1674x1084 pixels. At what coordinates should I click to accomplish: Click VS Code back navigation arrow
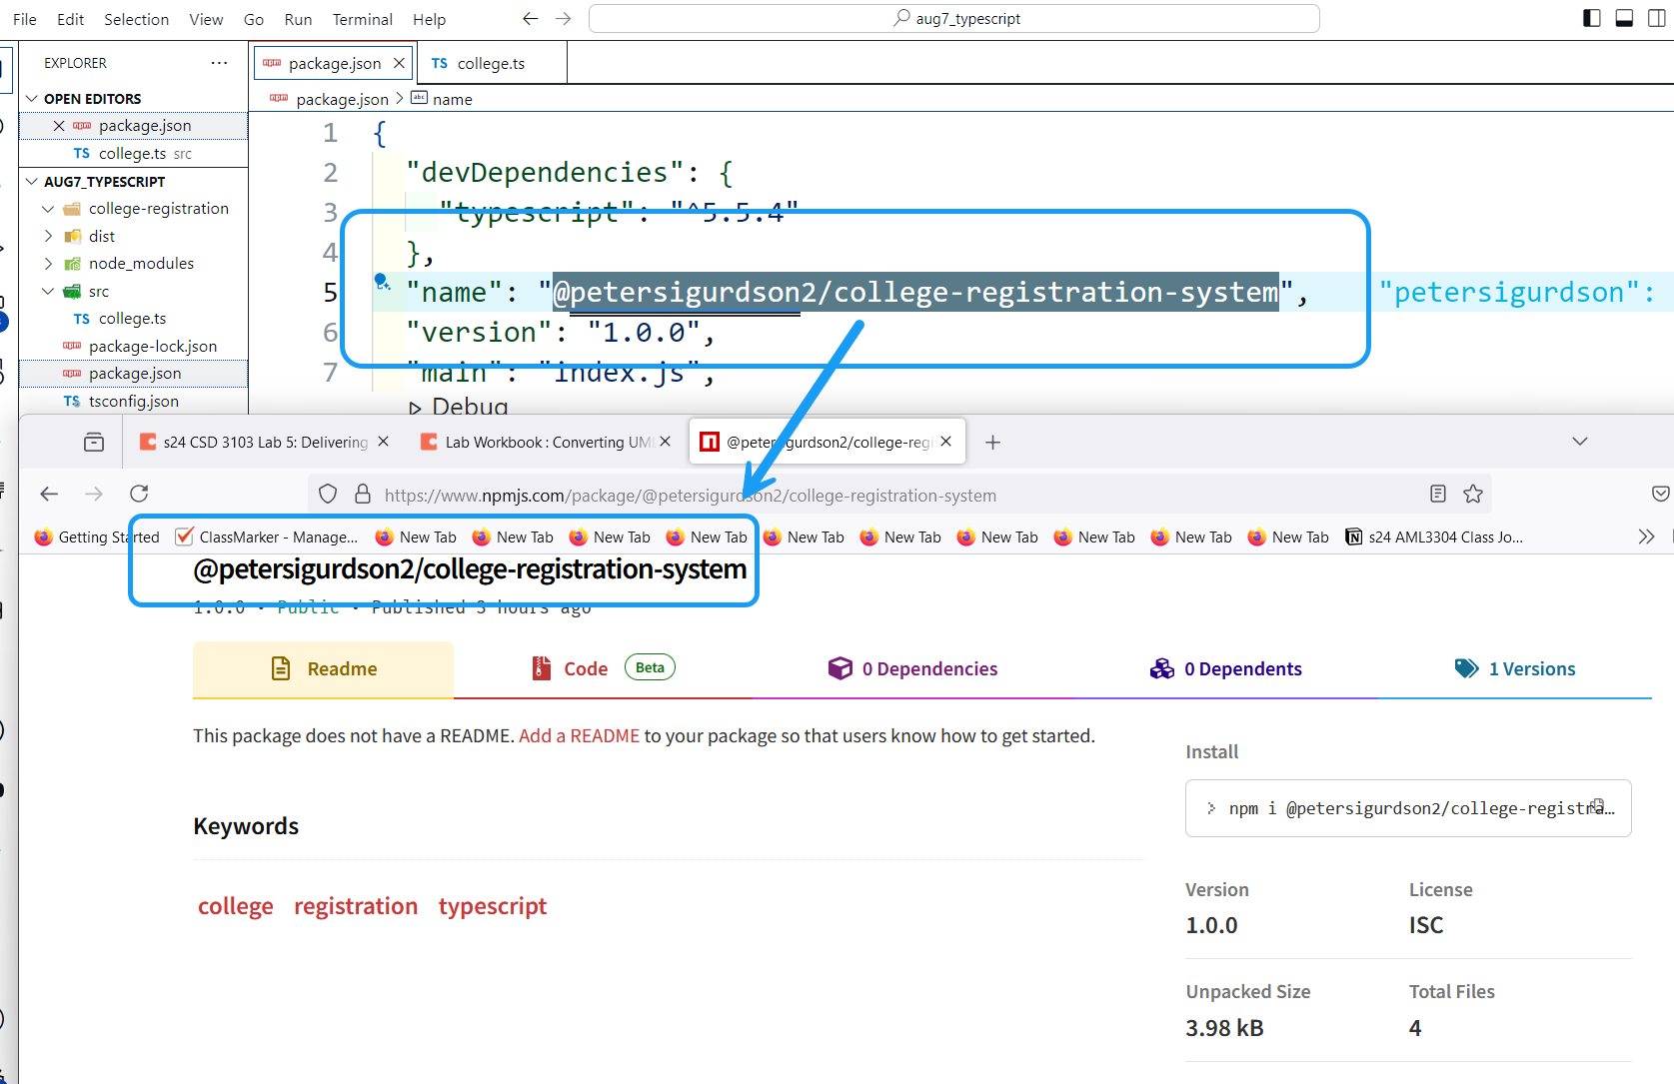531,18
